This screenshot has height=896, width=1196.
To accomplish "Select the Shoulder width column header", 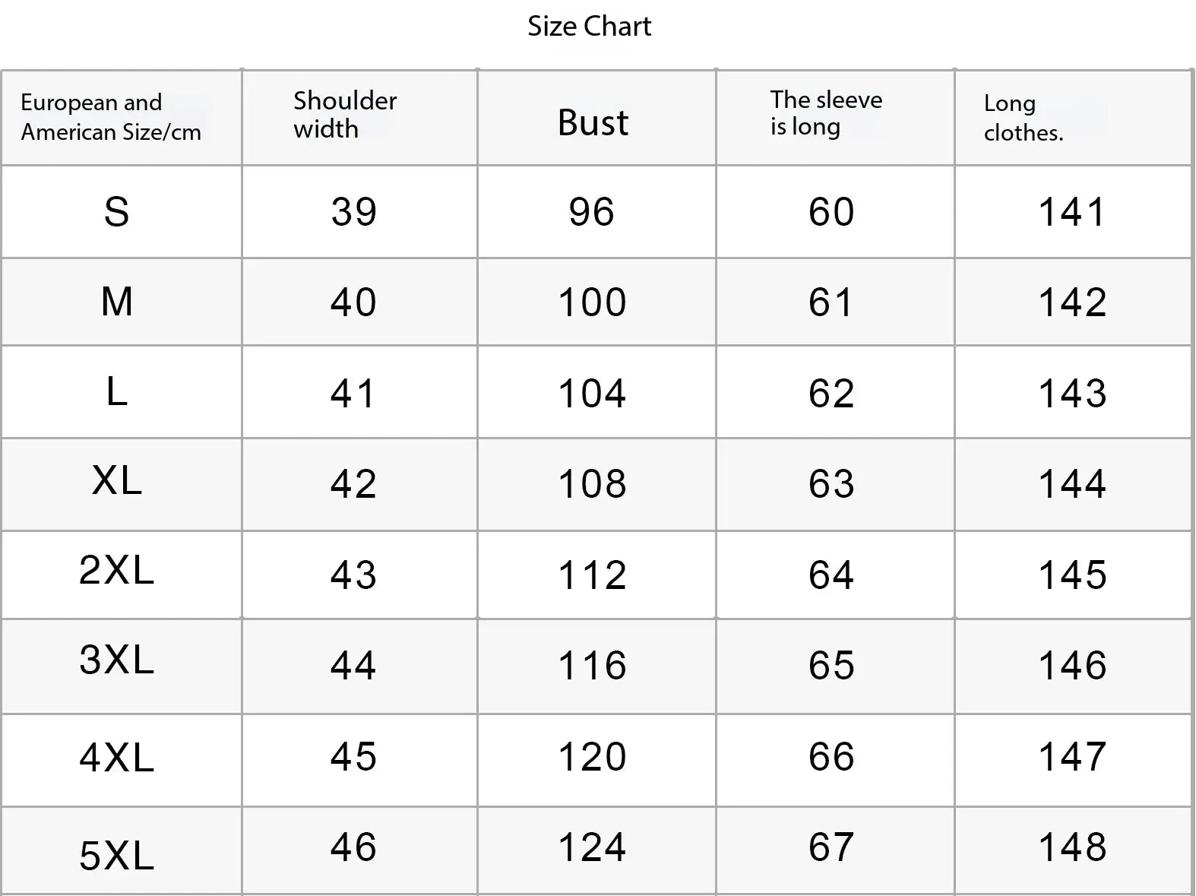I will [345, 115].
